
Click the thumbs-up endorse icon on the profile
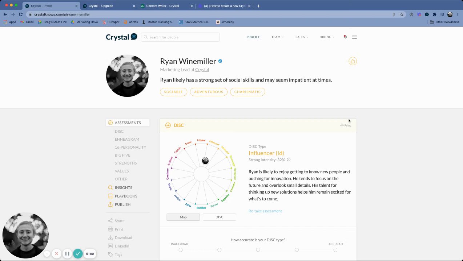tap(353, 61)
